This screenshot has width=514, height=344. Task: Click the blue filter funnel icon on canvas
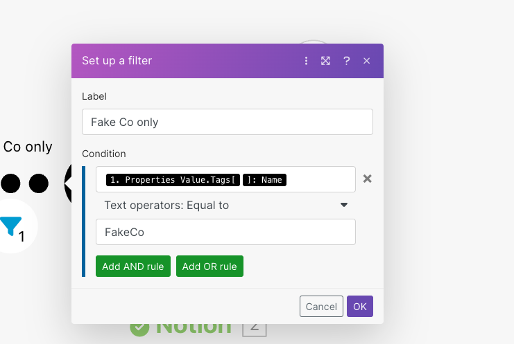point(11,226)
